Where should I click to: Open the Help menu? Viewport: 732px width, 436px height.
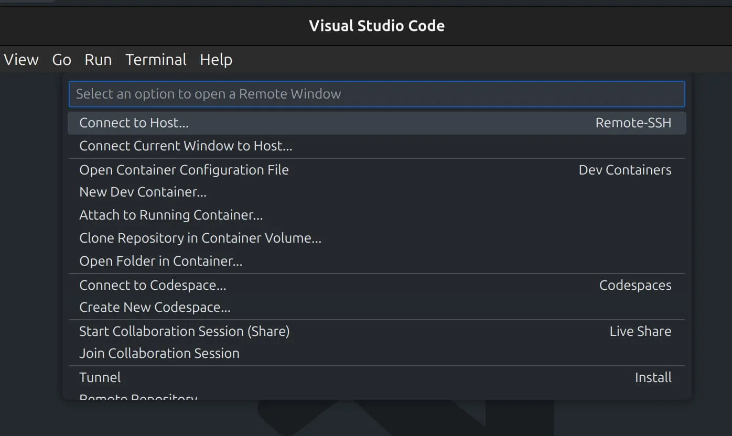[216, 60]
